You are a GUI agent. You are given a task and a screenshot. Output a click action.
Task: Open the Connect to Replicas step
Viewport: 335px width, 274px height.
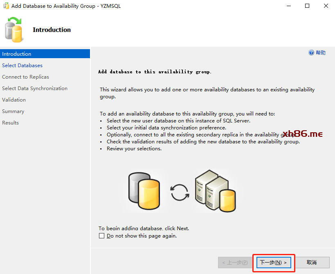[25, 77]
